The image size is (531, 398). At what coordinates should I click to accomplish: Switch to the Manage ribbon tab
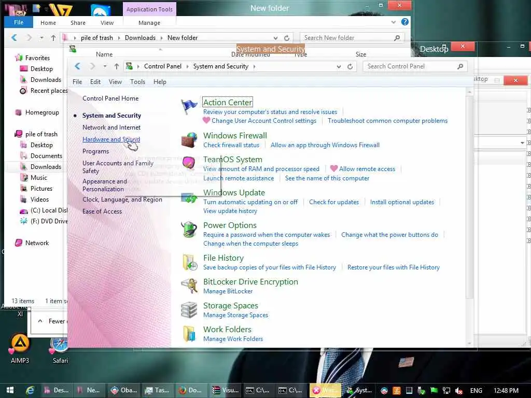149,23
